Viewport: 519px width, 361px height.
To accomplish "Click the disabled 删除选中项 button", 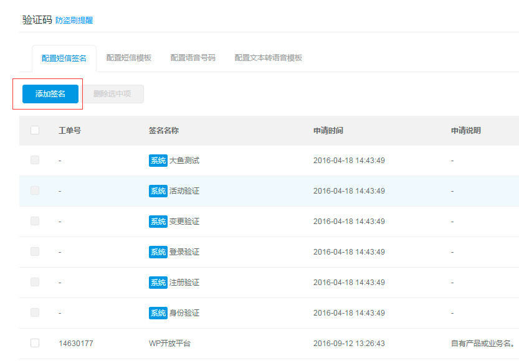I will pyautogui.click(x=112, y=94).
